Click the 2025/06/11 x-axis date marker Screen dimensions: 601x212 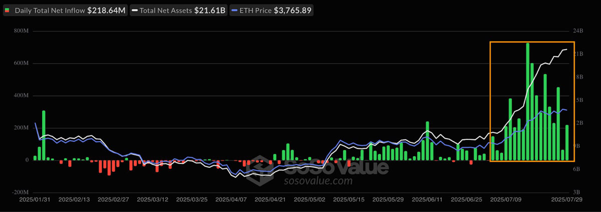[427, 199]
